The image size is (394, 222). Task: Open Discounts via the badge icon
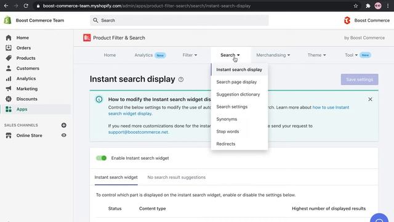coord(9,99)
